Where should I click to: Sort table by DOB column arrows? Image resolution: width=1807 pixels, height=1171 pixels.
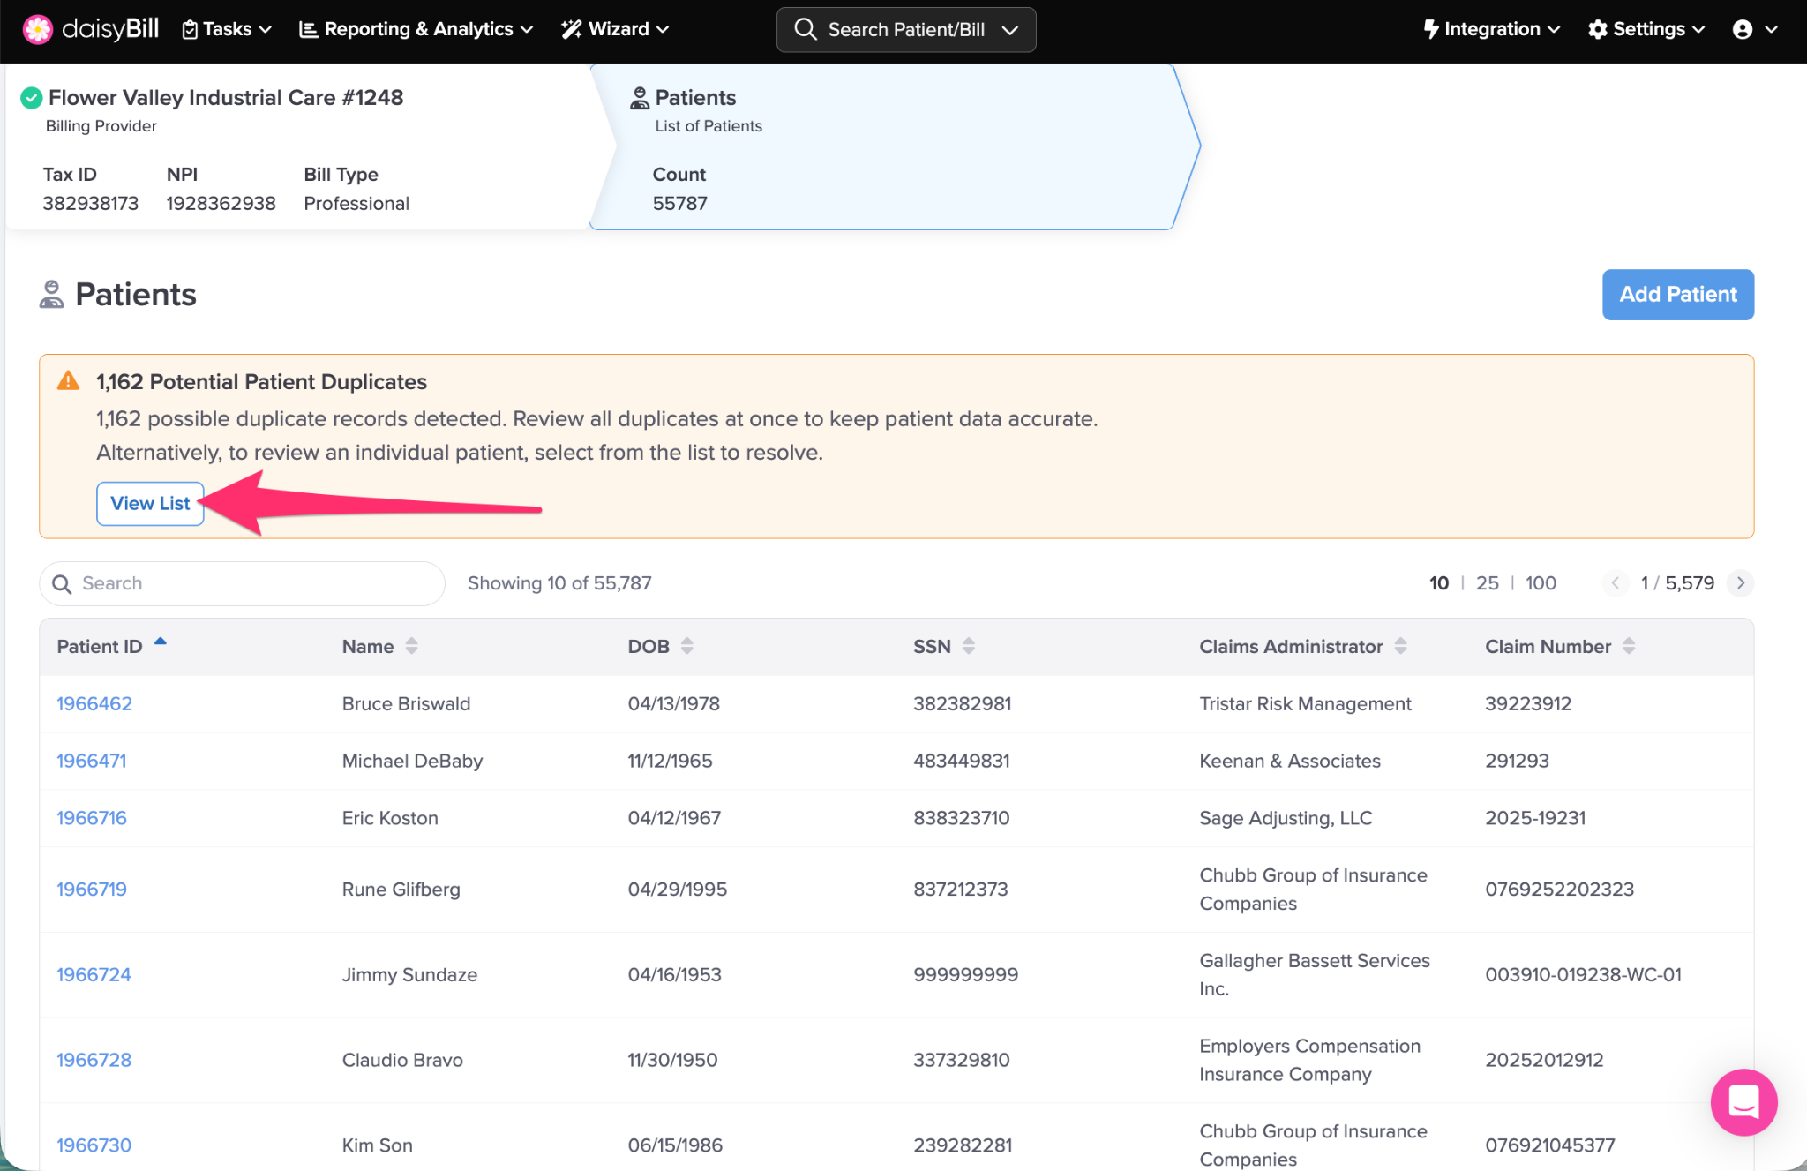click(687, 646)
